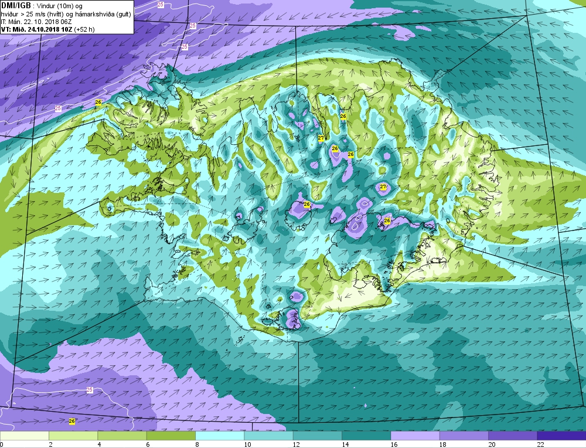586x448 pixels.
Task: Select the legend scale value "8"
Action: (x=197, y=444)
